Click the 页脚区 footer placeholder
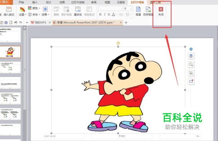The height and width of the screenshot is (141, 218). (122, 136)
